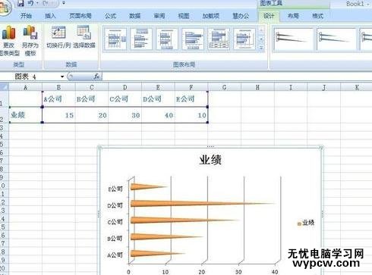Screen dimensions: 372x275
Task: Click the Undo icon in quick access toolbar
Action: point(31,3)
